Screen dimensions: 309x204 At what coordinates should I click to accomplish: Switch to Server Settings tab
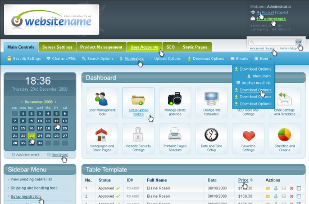57,47
